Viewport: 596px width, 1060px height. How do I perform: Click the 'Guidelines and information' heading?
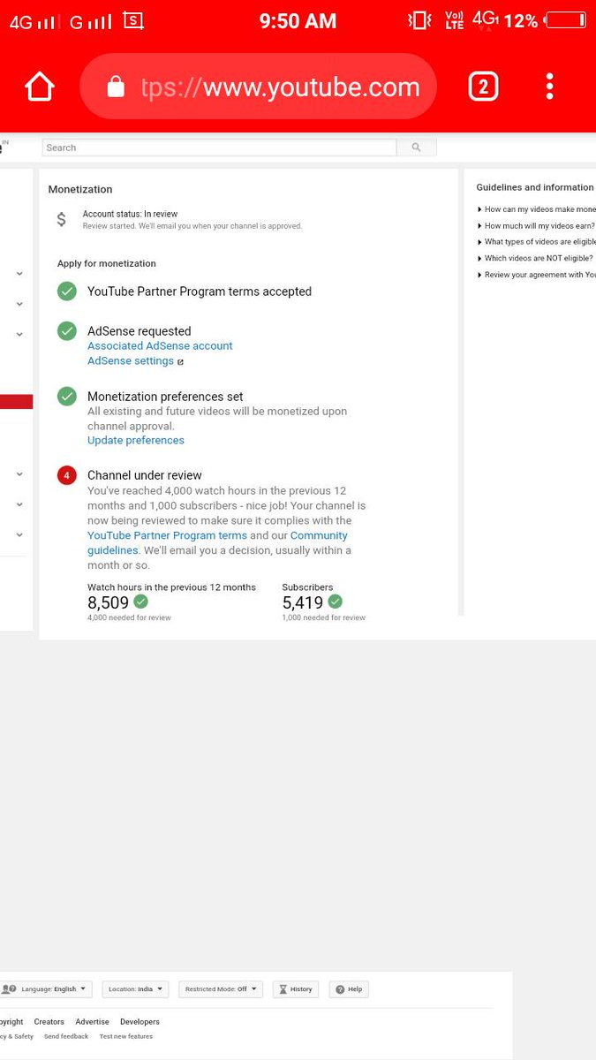[535, 187]
